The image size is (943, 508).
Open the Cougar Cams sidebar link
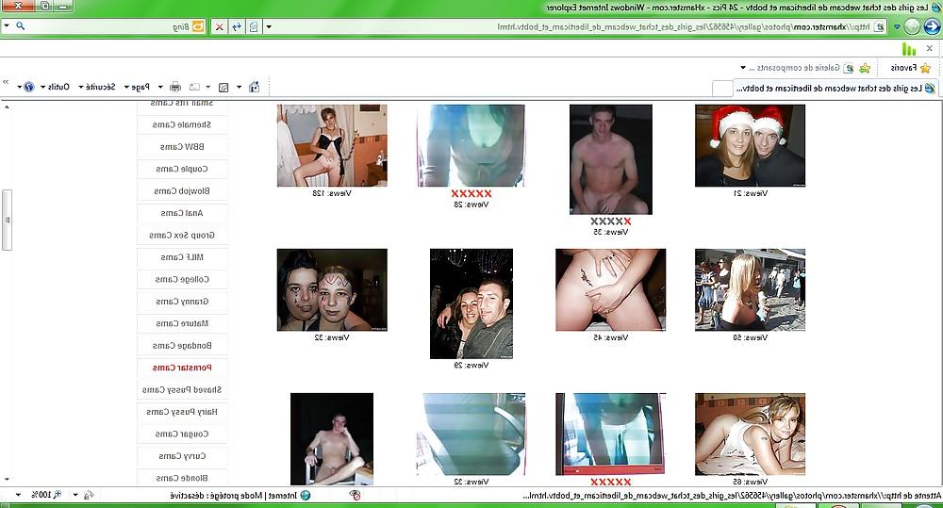point(182,434)
